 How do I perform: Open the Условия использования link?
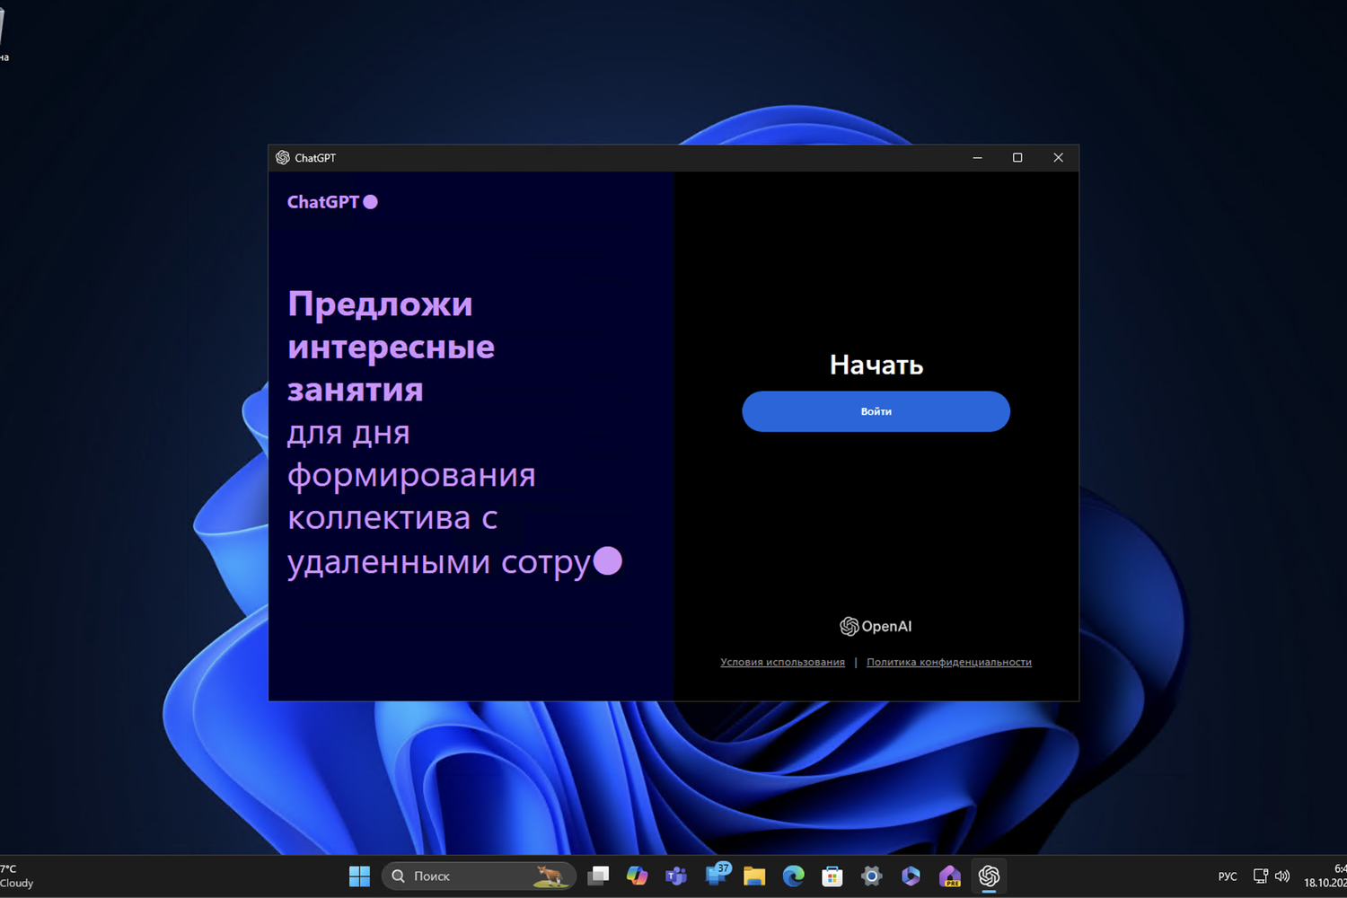coord(782,662)
